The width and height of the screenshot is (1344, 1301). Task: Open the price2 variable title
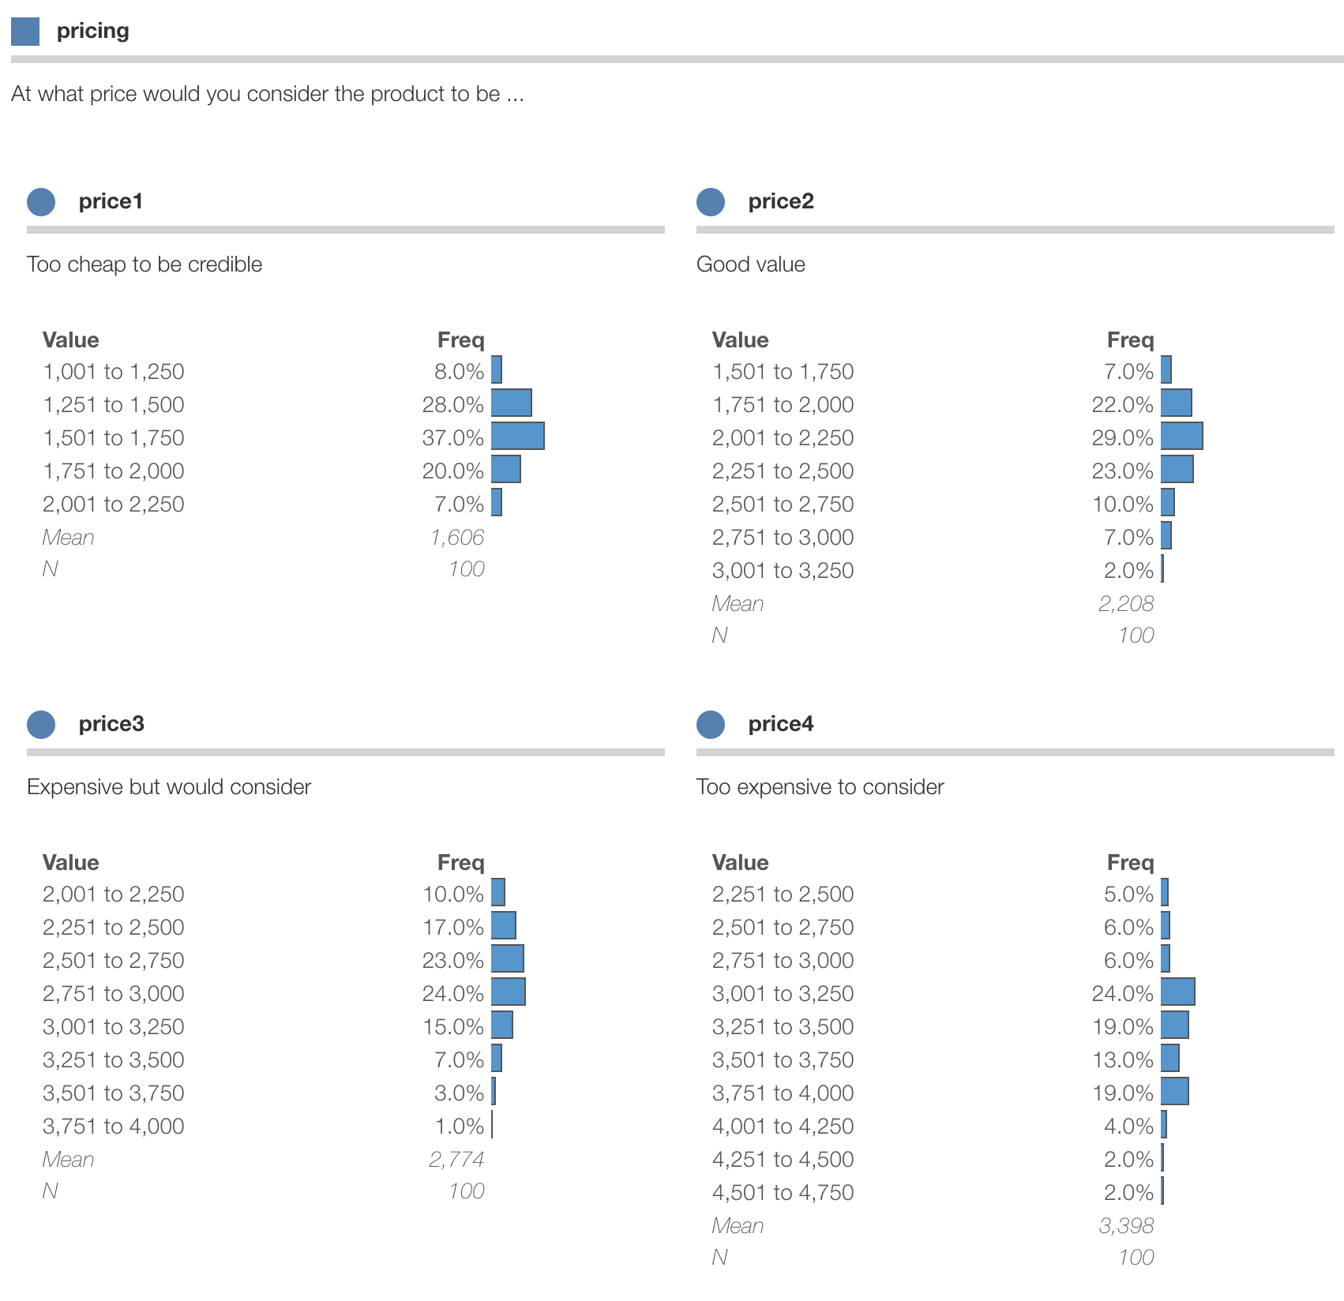(780, 201)
